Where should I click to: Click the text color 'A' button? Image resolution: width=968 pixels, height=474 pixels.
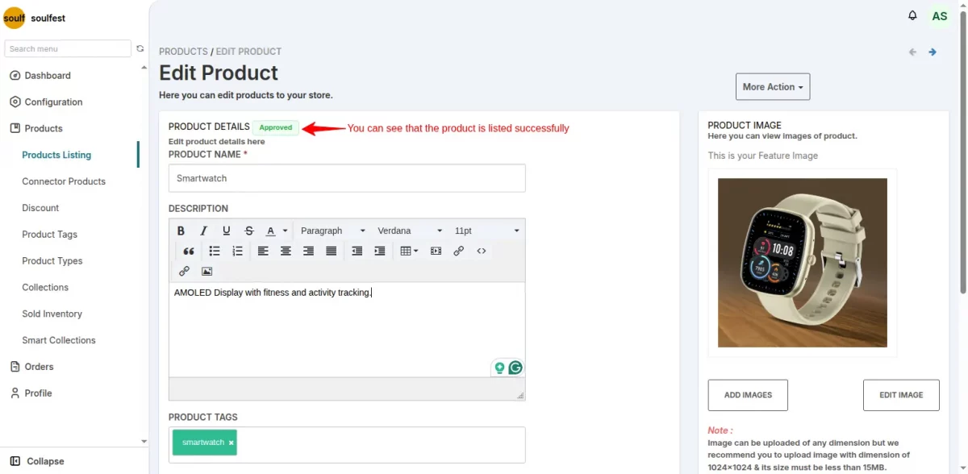(x=271, y=231)
